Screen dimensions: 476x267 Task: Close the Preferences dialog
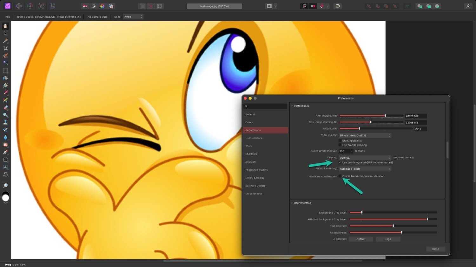(436, 249)
